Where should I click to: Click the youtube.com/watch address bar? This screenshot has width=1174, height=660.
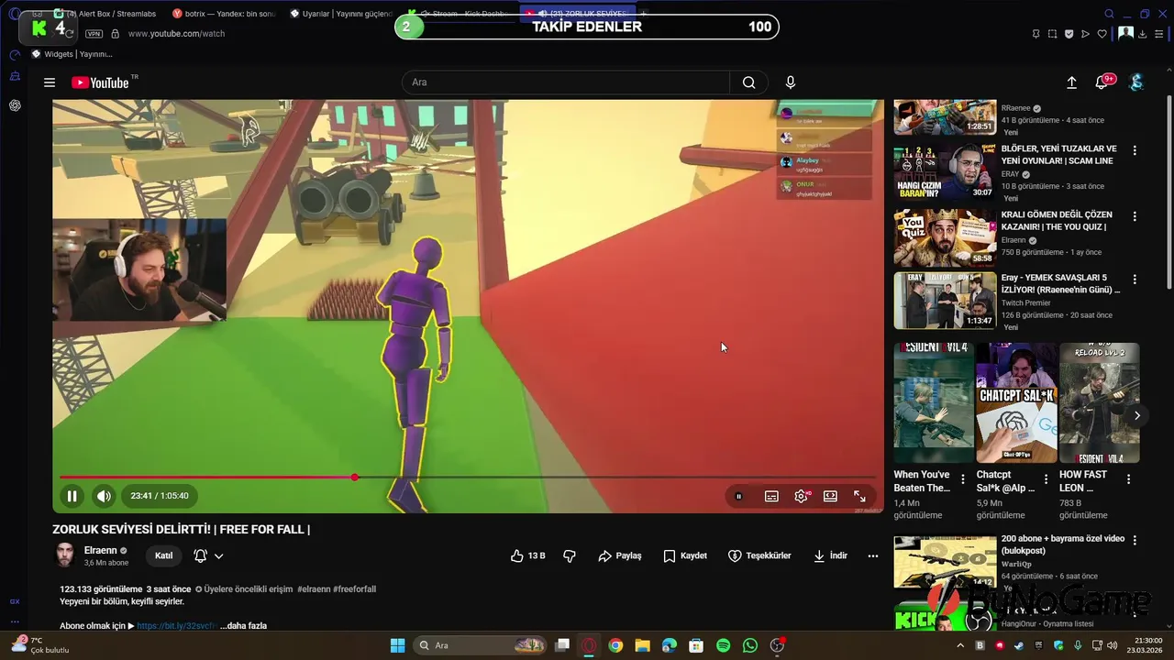pyautogui.click(x=176, y=34)
